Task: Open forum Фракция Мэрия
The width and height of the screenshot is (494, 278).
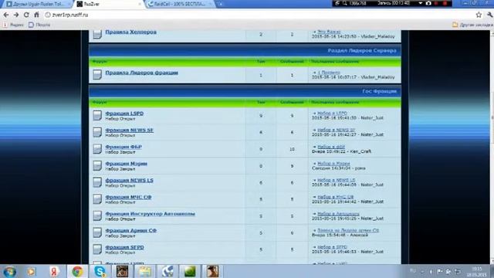Action: tap(126, 164)
